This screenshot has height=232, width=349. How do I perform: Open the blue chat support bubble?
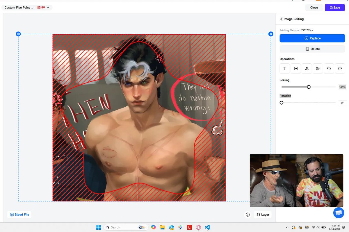point(339,213)
